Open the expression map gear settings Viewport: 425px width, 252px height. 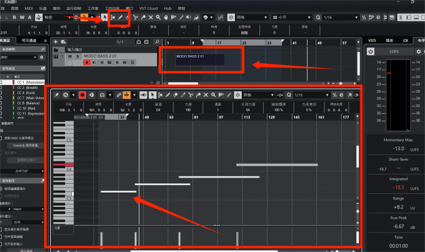(41, 58)
